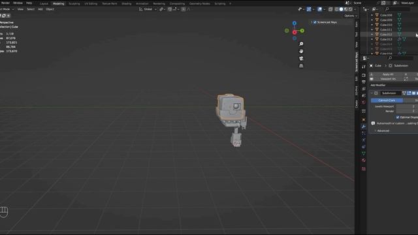Open the Object Mode dropdown
The width and height of the screenshot is (418, 235).
(7, 9)
